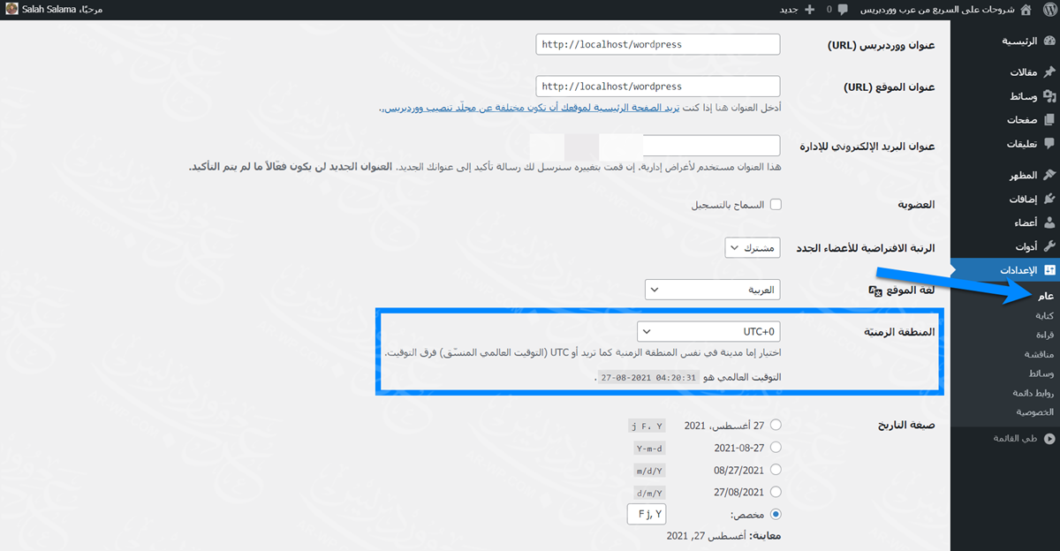Click the site title link in admin bar
The width and height of the screenshot is (1060, 551).
pyautogui.click(x=936, y=9)
